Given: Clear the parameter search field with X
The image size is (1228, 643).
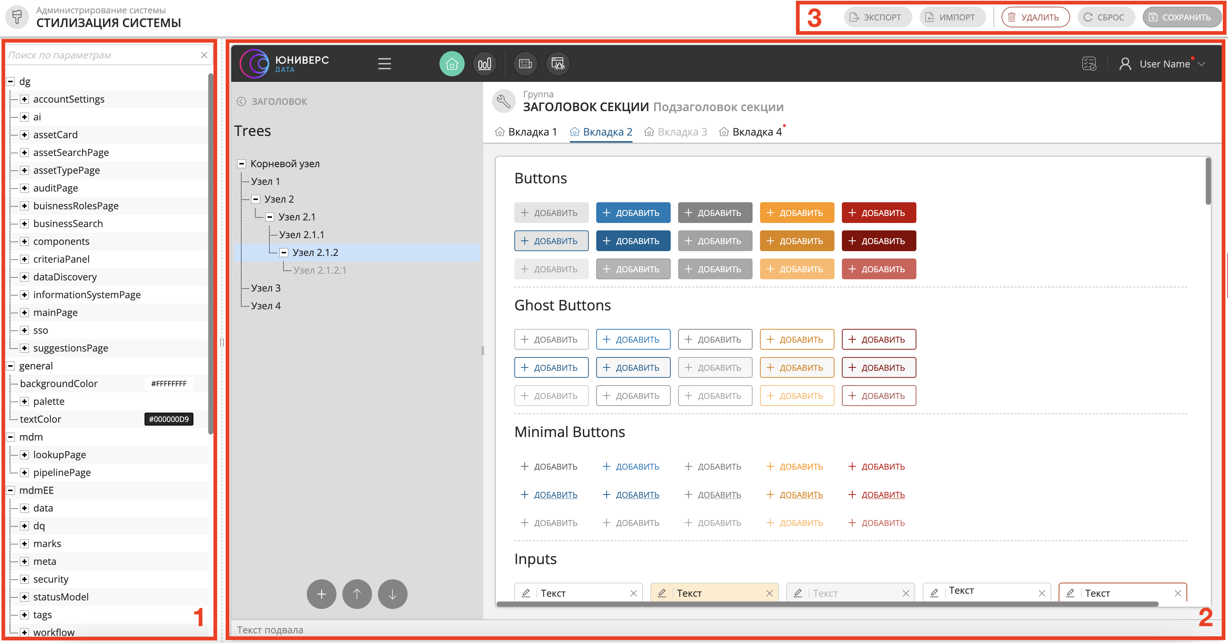Looking at the screenshot, I should click(204, 55).
